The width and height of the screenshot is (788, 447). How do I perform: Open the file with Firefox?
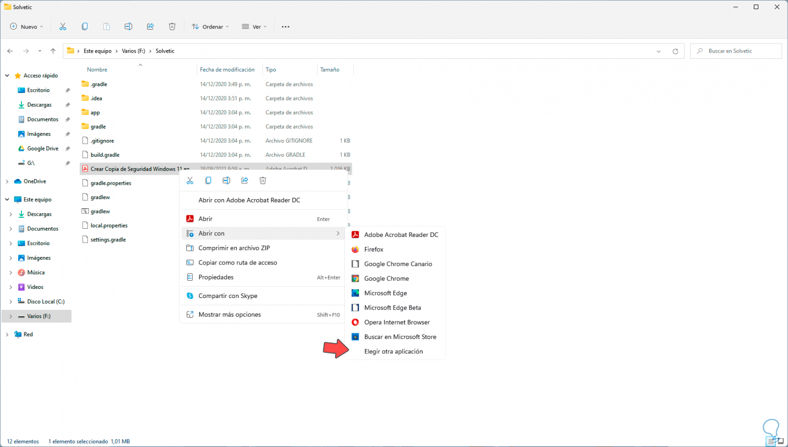click(395, 249)
